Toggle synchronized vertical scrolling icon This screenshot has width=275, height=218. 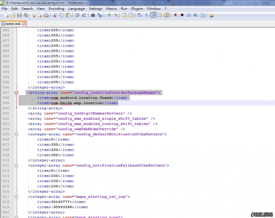click(124, 15)
